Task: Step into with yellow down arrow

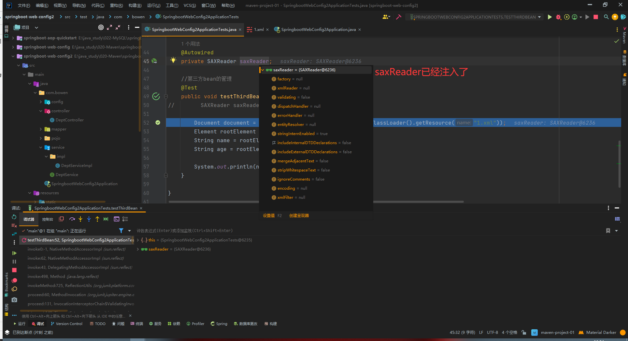Action: click(80, 219)
